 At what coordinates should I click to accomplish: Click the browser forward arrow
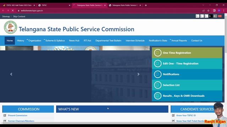(8, 11)
